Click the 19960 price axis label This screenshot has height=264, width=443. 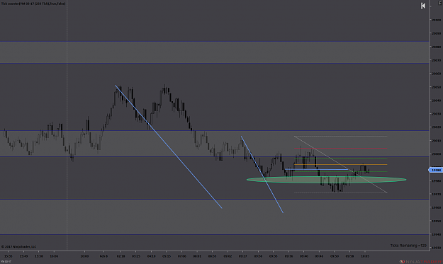coord(436,207)
